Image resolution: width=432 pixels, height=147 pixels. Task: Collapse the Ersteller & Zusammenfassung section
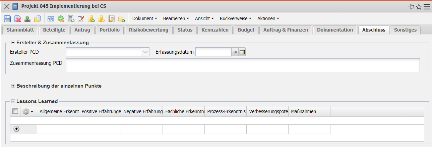click(13, 43)
